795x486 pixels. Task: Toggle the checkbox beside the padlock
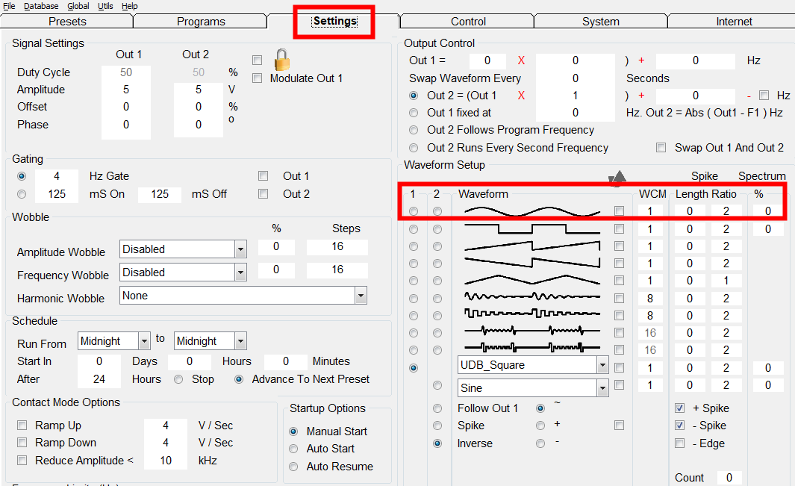pos(258,60)
